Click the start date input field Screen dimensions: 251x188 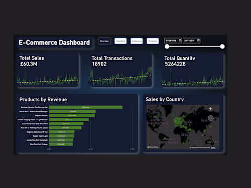(173, 41)
